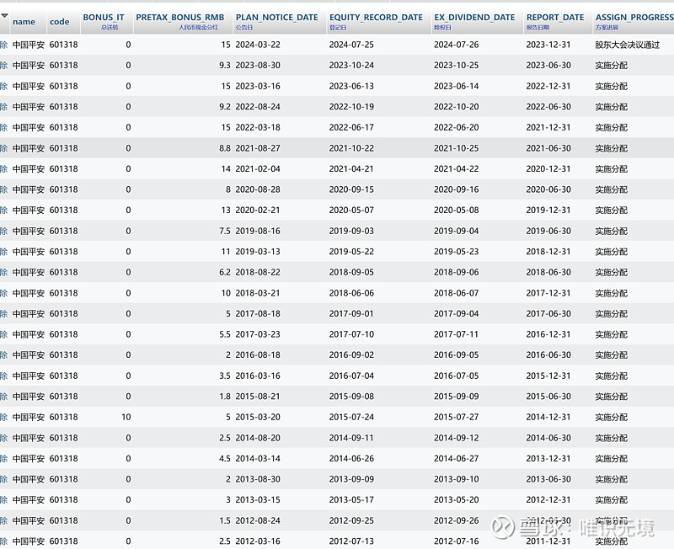Viewport: 674px width, 549px height.
Task: Sort by the BONUS_IT column header
Action: pyautogui.click(x=104, y=17)
